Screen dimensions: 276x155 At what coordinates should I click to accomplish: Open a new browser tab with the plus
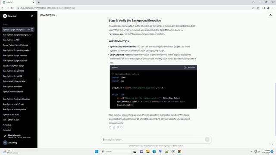(39, 3)
